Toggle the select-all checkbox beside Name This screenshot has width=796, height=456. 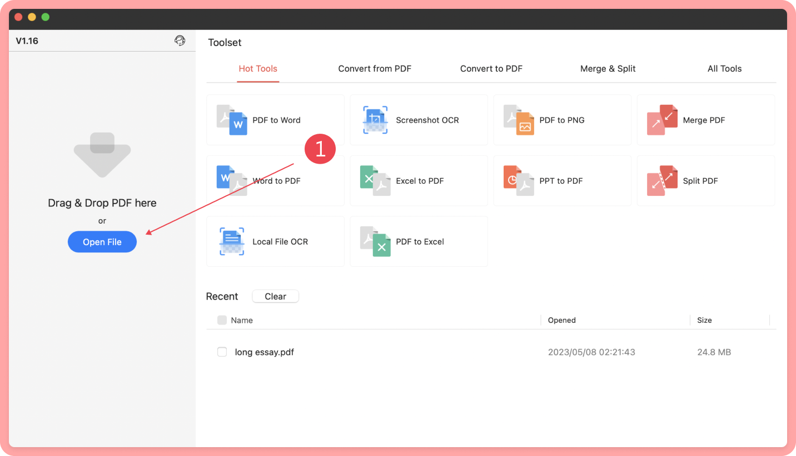point(222,320)
